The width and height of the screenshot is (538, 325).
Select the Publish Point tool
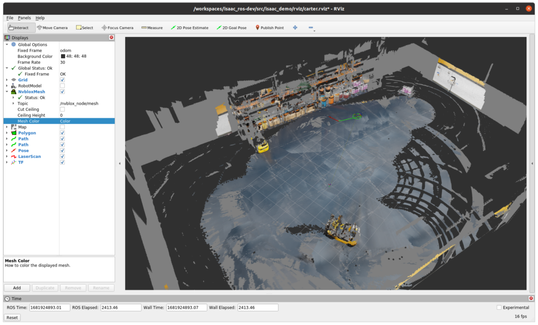click(270, 27)
